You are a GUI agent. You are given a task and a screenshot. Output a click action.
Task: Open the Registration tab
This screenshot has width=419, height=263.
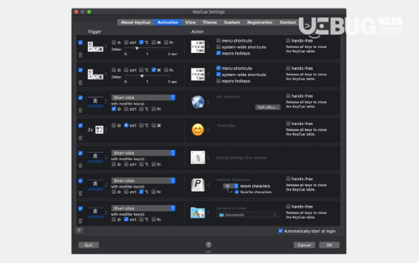(x=260, y=22)
